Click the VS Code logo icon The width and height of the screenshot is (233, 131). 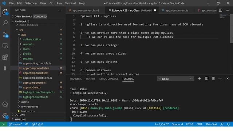click(x=4, y=3)
